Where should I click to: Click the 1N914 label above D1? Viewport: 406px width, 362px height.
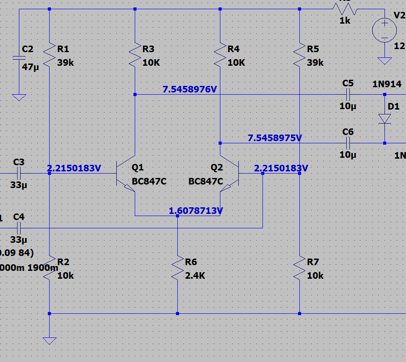(387, 84)
